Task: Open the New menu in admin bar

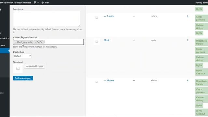Action: [x=45, y=3]
